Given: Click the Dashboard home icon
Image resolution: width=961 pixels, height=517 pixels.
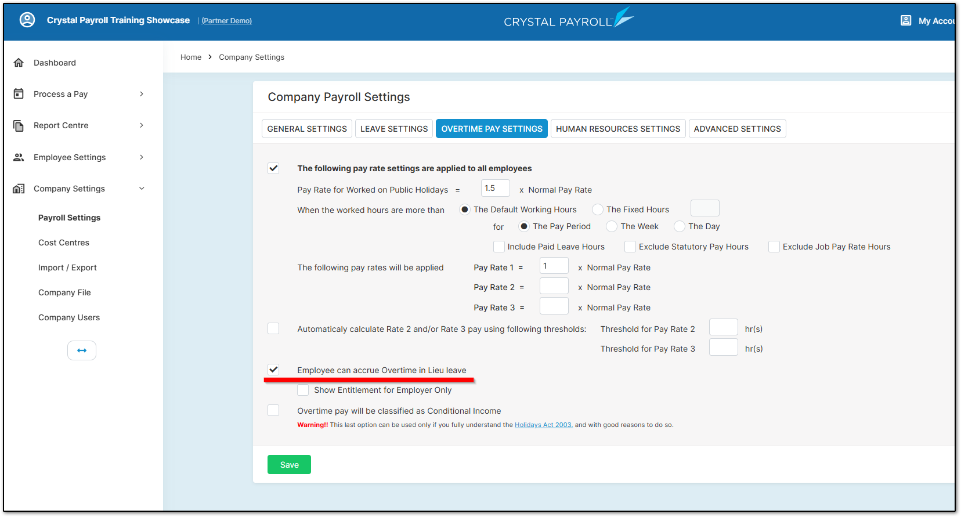Looking at the screenshot, I should coord(19,63).
